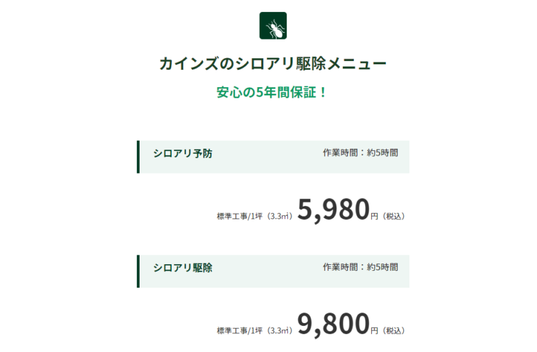This screenshot has width=537, height=352.
Task: Click the green termite ant icon
Action: coord(273,25)
